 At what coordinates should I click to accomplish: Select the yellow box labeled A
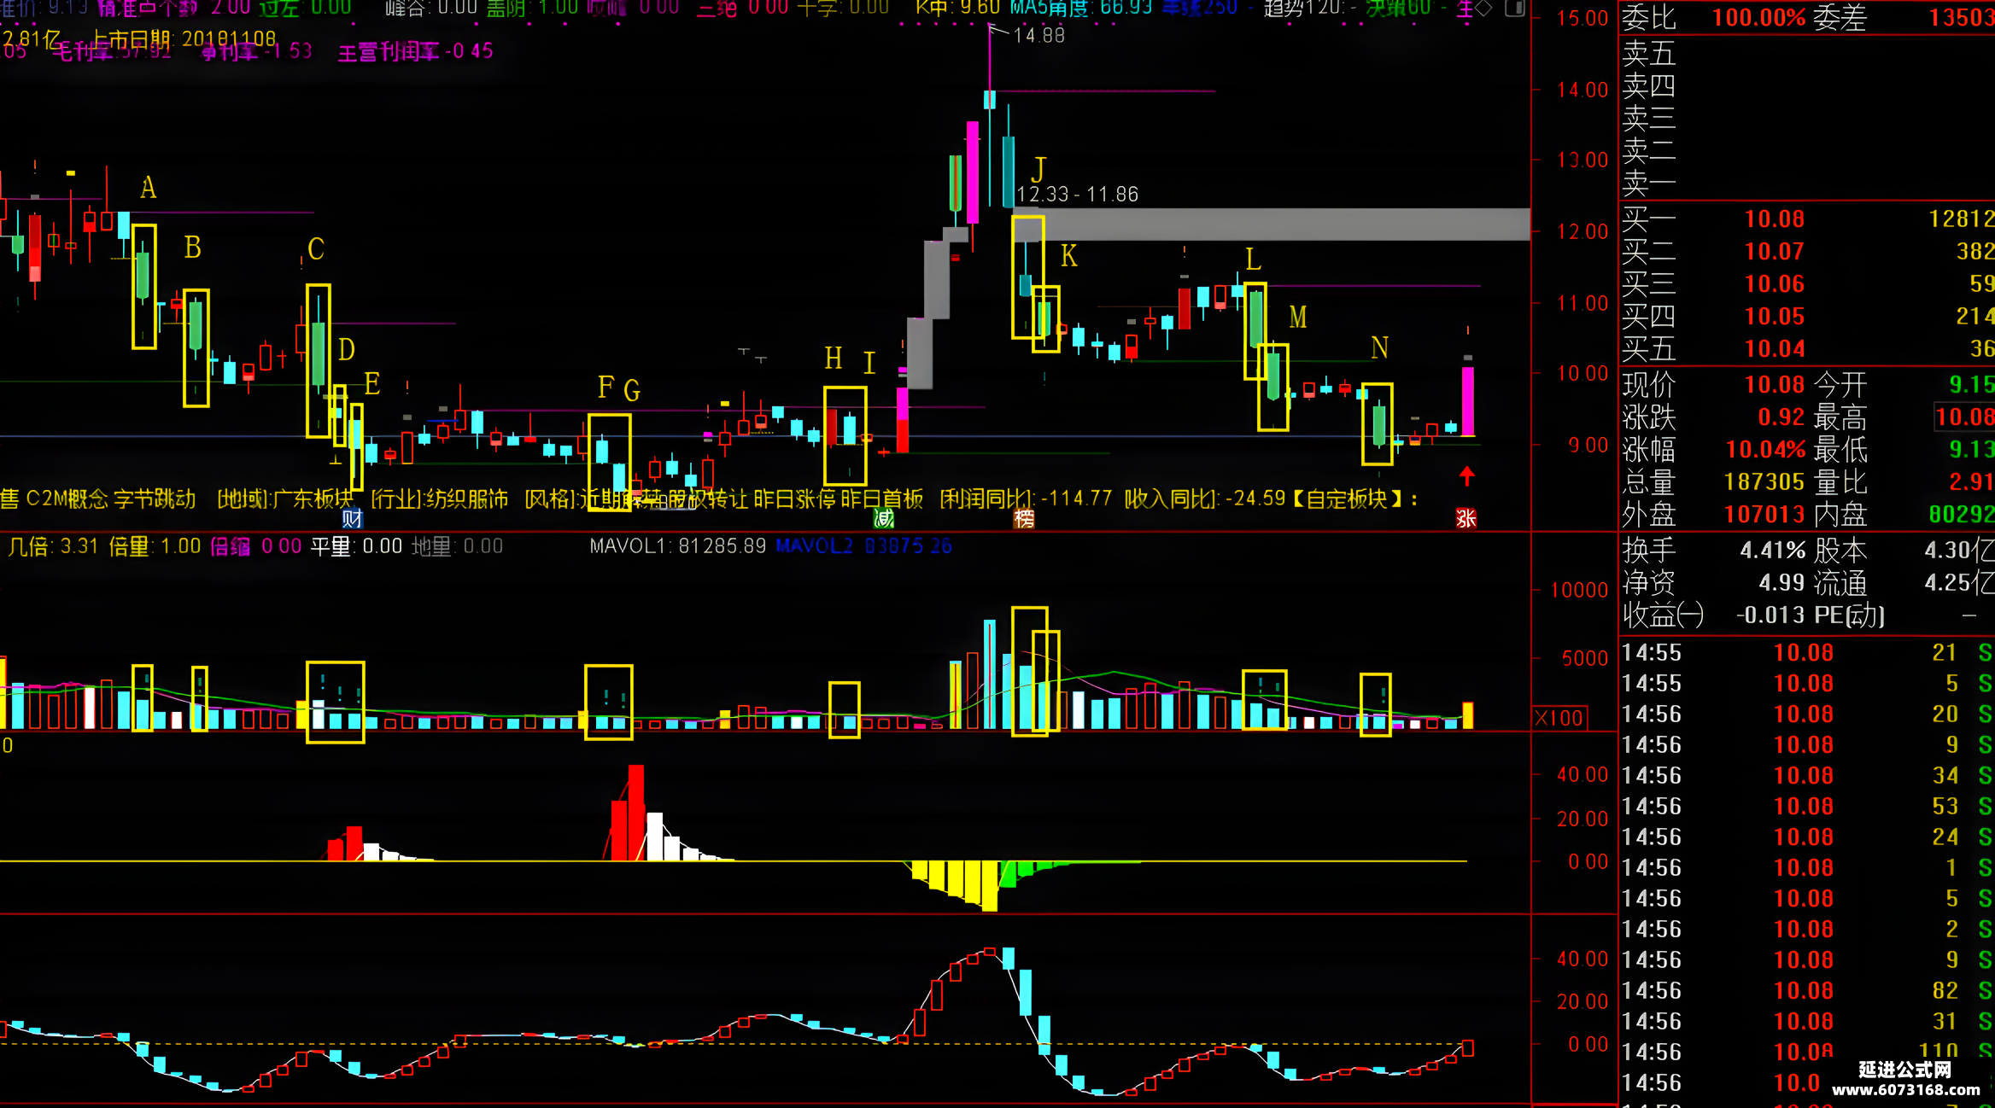coord(144,287)
